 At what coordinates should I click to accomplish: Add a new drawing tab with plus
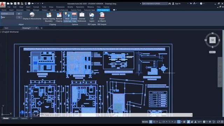tap(42, 28)
